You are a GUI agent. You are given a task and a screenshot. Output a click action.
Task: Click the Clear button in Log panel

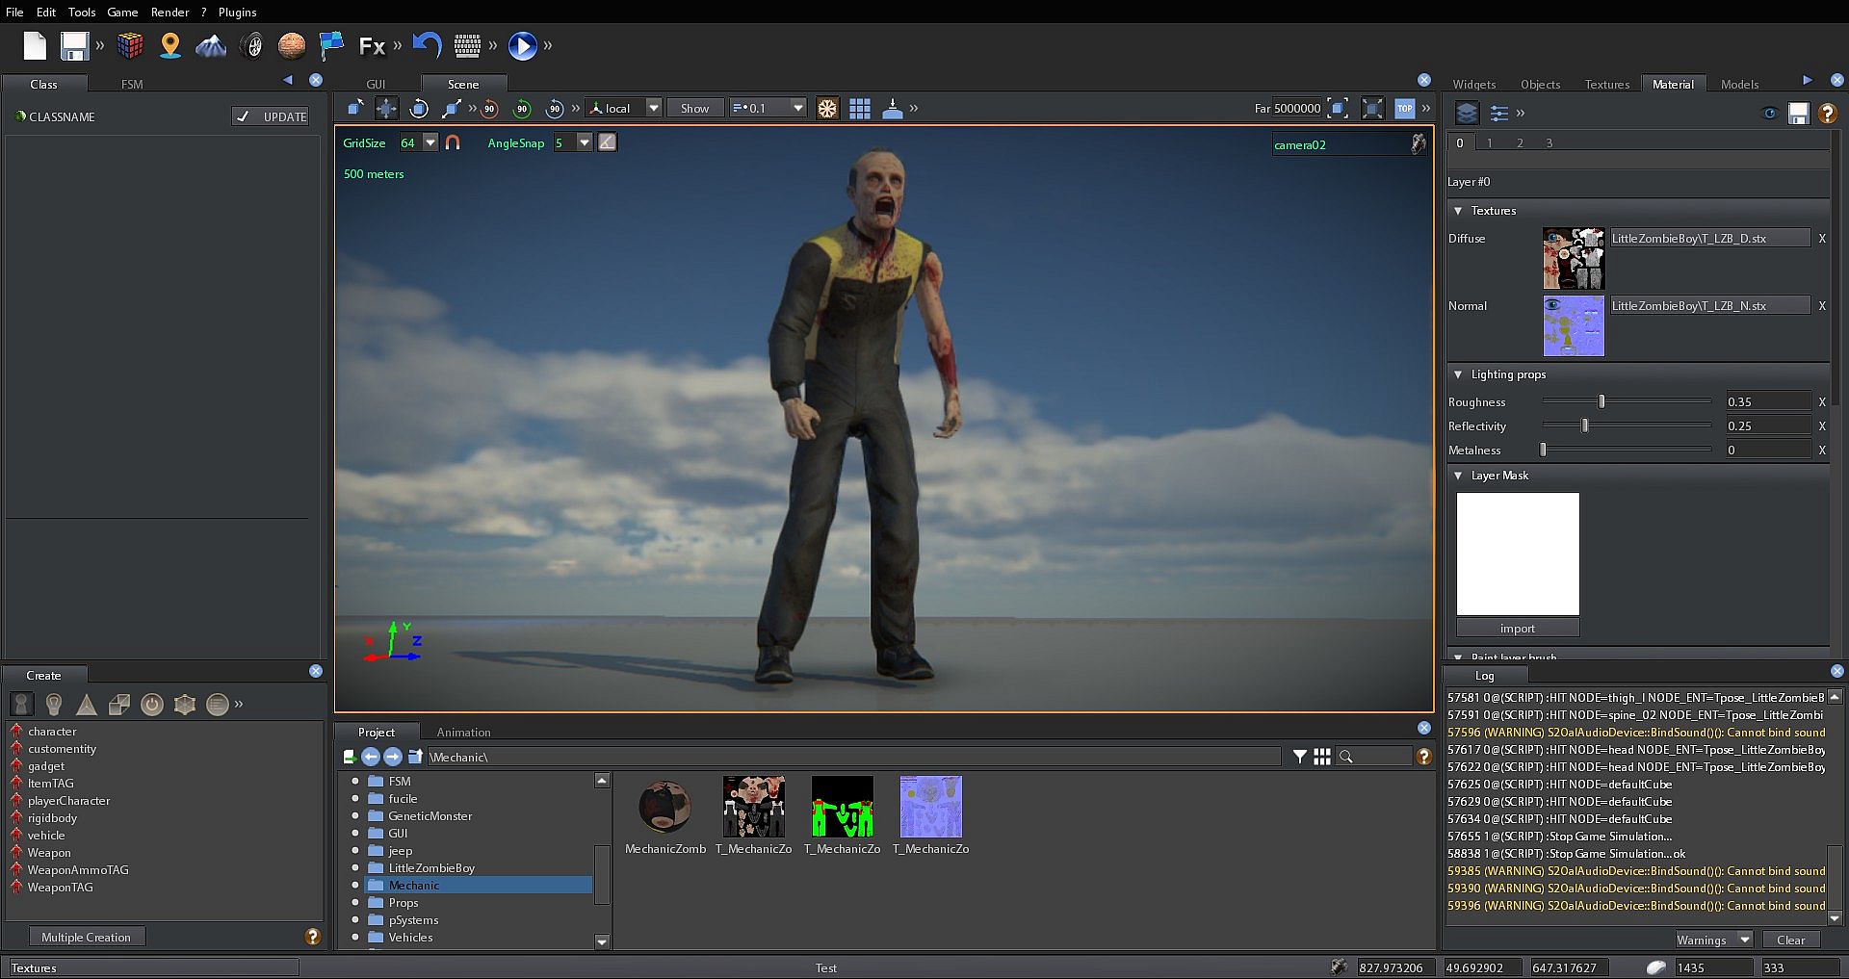1790,940
